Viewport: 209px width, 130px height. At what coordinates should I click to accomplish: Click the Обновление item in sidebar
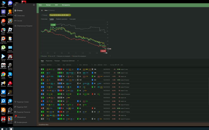click(x=21, y=117)
